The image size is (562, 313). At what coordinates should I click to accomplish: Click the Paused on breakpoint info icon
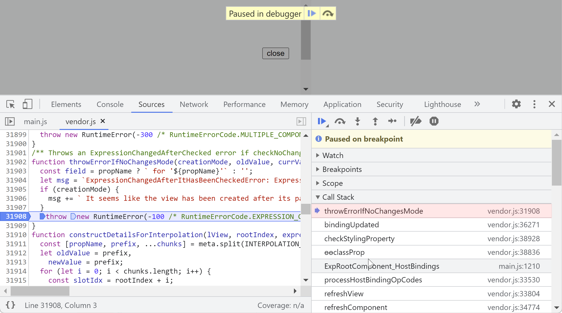[319, 139]
